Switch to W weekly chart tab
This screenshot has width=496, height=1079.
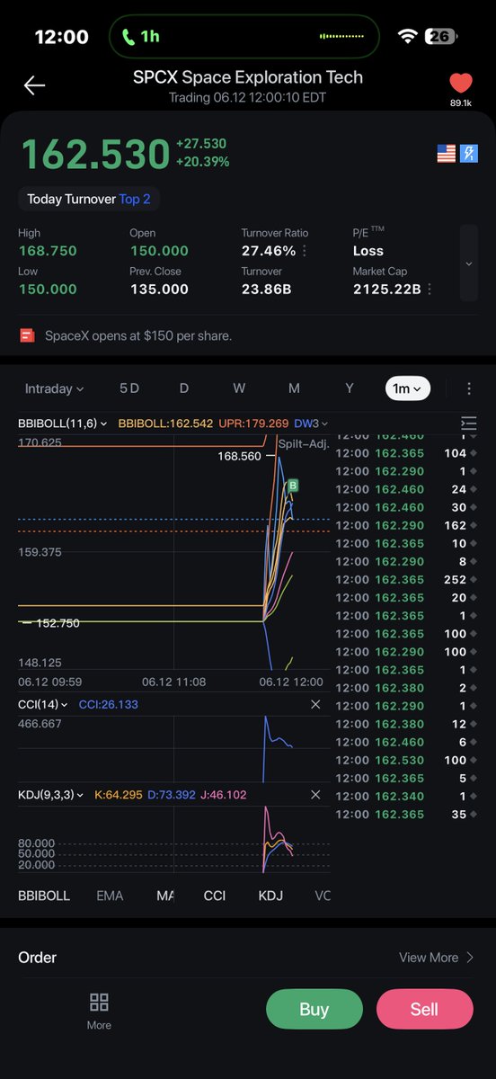239,388
